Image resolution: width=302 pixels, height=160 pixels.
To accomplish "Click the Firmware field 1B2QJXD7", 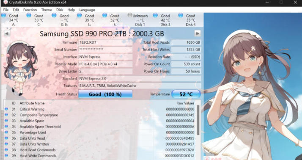I will 105,42.
